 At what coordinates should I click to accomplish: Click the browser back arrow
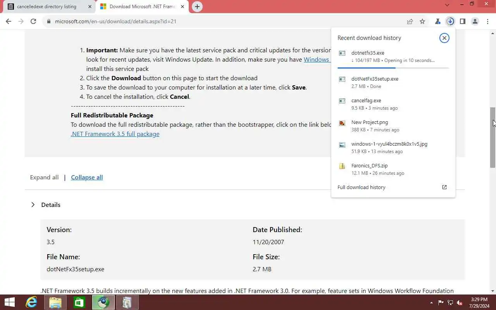9,21
